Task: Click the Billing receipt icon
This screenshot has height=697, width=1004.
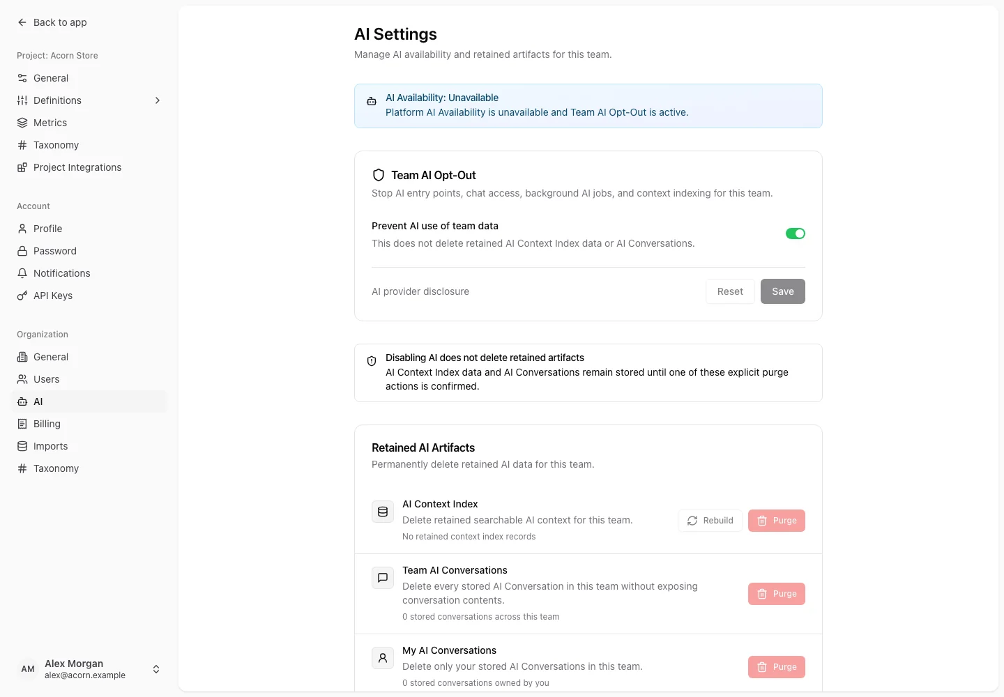Action: (x=22, y=424)
